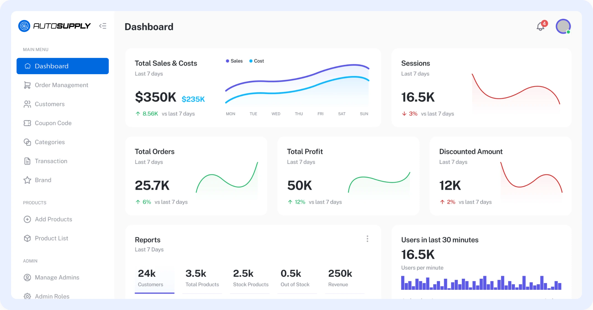Open the notifications bell icon
Image resolution: width=593 pixels, height=310 pixels.
[540, 27]
